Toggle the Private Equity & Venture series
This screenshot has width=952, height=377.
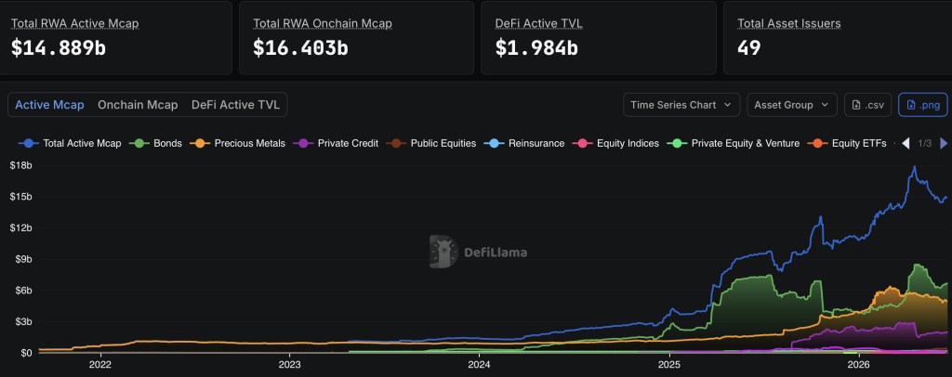pos(734,144)
